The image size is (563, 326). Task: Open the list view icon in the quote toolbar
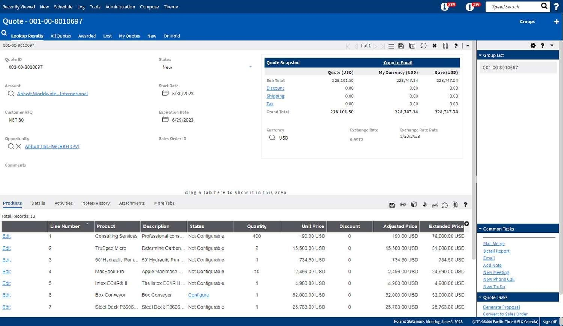(391, 46)
